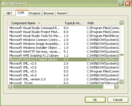Image resolution: width=132 pixels, height=106 pixels.
Task: Select Microsoft Windows Common Contro... row
Action: [x=64, y=40]
